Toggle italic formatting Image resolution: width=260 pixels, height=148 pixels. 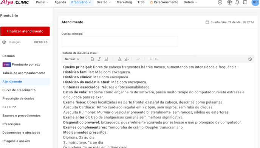99,59
